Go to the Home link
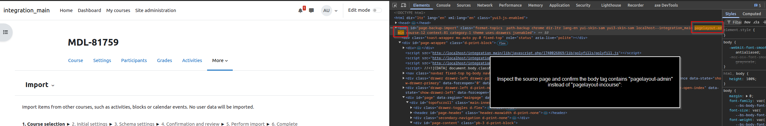Image resolution: width=766 pixels, height=126 pixels. pos(66,10)
